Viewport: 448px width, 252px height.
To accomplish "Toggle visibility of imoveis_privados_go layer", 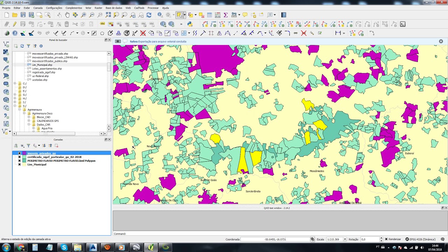I will coord(20,153).
